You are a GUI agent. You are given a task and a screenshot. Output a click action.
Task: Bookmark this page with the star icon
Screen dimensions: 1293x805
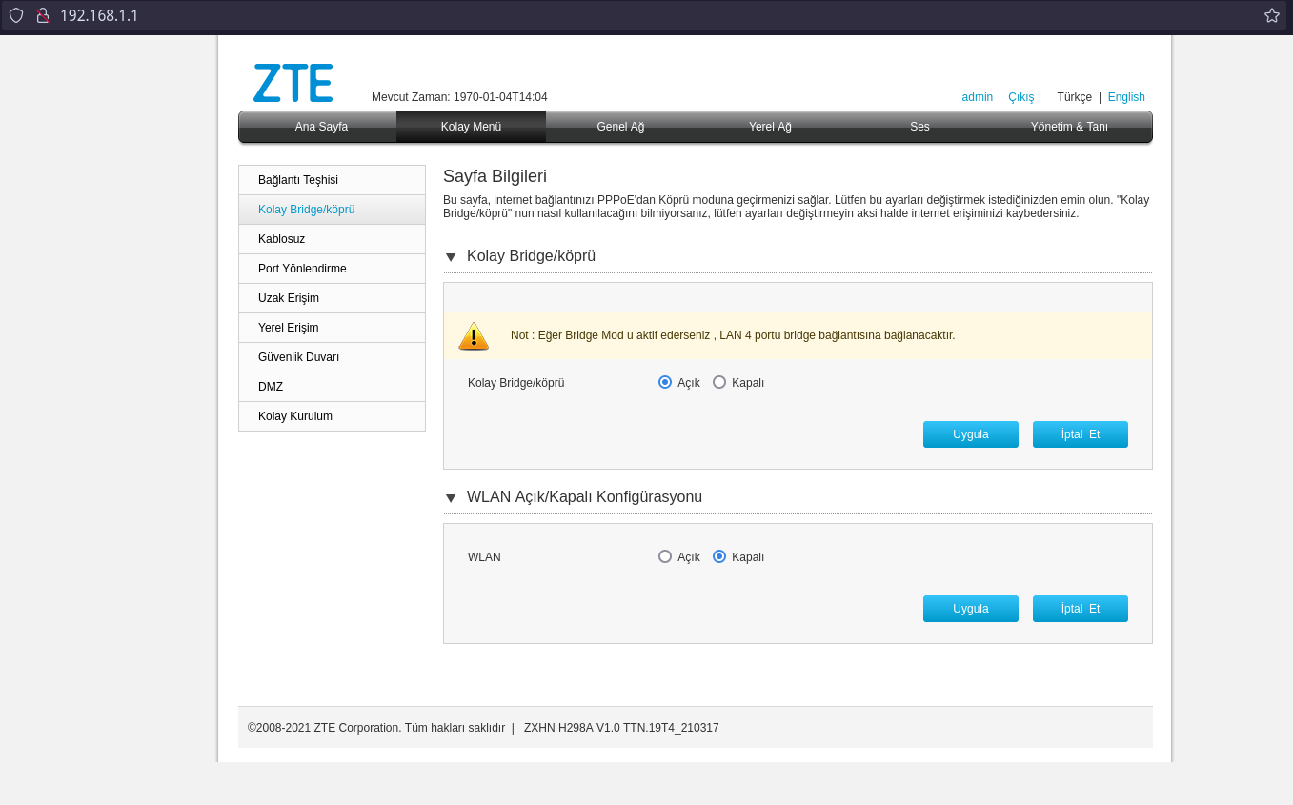1271,15
